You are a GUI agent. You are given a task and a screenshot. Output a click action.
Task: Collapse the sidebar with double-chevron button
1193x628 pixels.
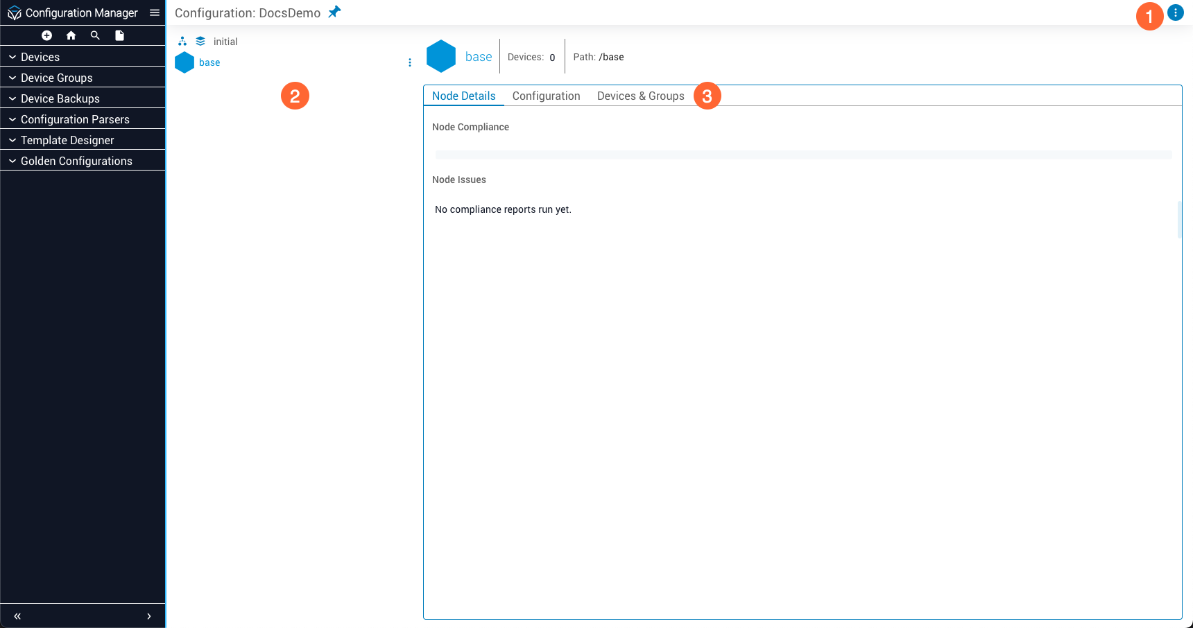pos(17,616)
